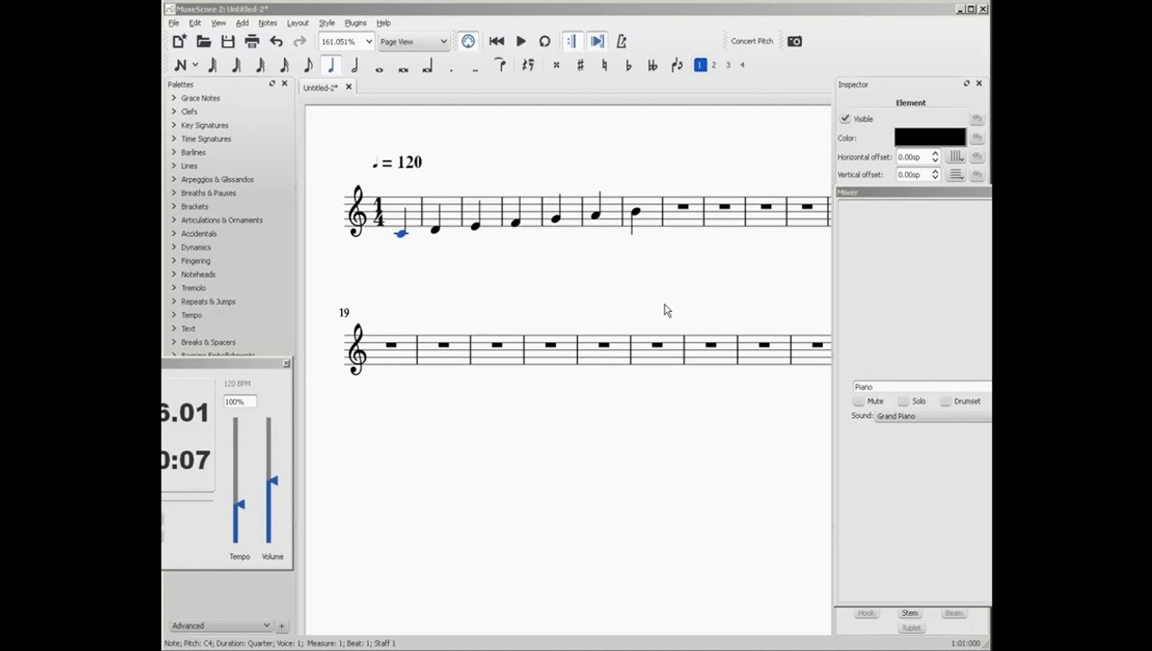Viewport: 1152px width, 651px height.
Task: Insert a rest with rest icon
Action: 528,65
